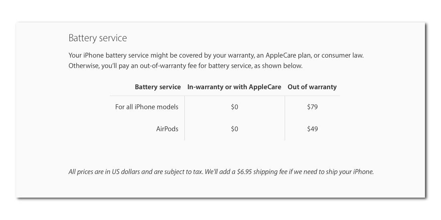The image size is (441, 220).
Task: Click the $79 out-of-warranty iPhone price
Action: click(x=312, y=107)
